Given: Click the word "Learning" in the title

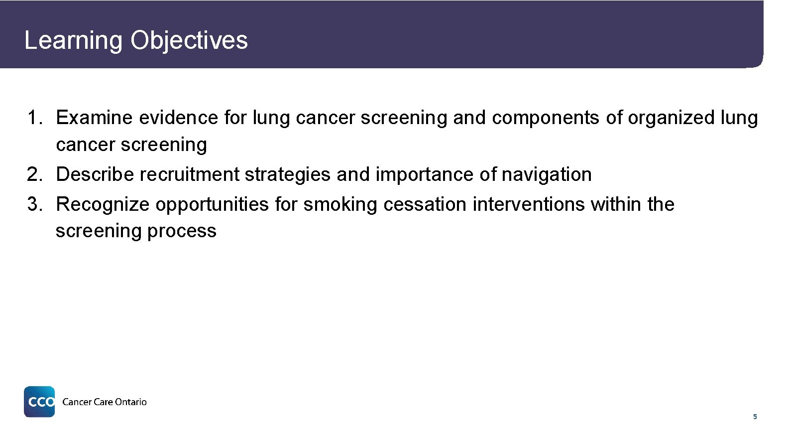Looking at the screenshot, I should tap(73, 40).
